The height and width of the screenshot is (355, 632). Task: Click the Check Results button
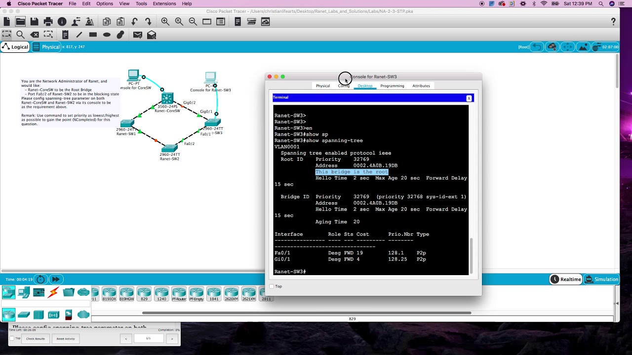(36, 339)
